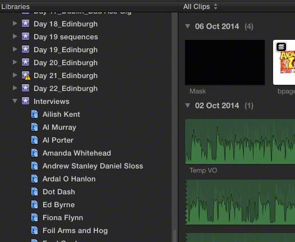Image resolution: width=295 pixels, height=242 pixels.
Task: Click the Day 19_Edinburgh event star icon
Action: pyautogui.click(x=26, y=49)
